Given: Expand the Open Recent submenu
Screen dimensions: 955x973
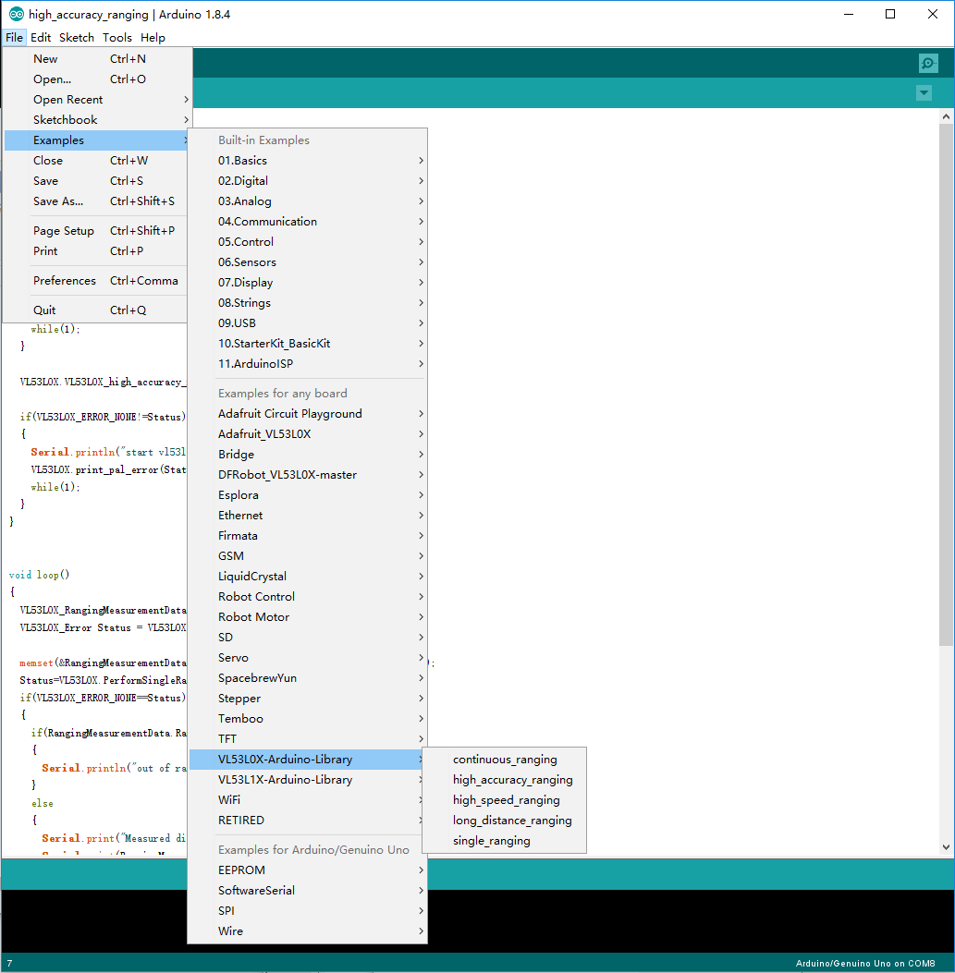Looking at the screenshot, I should pos(97,99).
